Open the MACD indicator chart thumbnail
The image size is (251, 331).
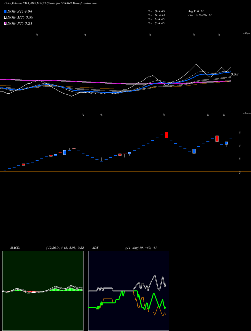43,291
